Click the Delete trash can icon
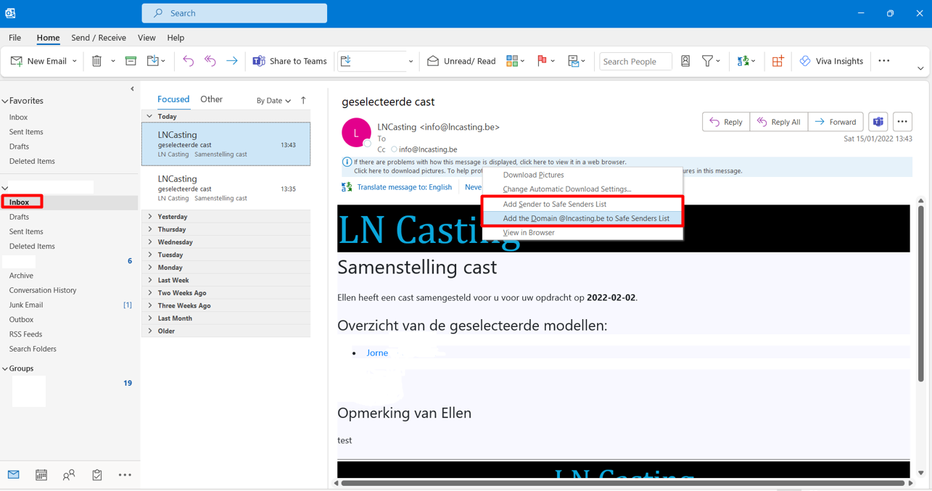Screen dimensions: 932x491 click(96, 62)
